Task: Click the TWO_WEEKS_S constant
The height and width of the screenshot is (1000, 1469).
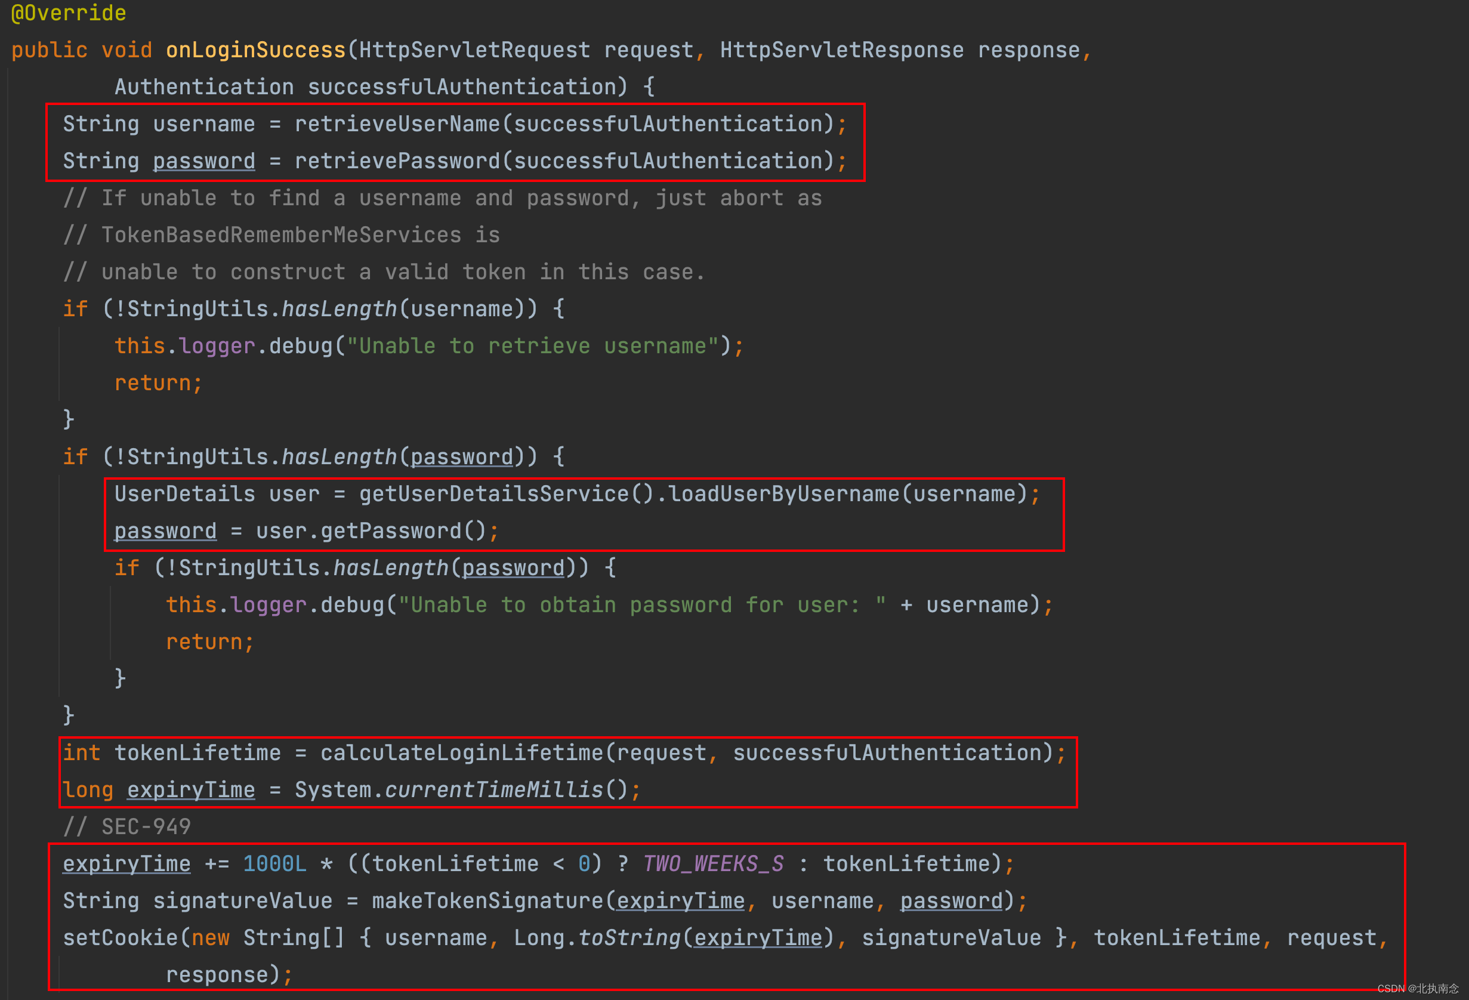Action: click(713, 864)
